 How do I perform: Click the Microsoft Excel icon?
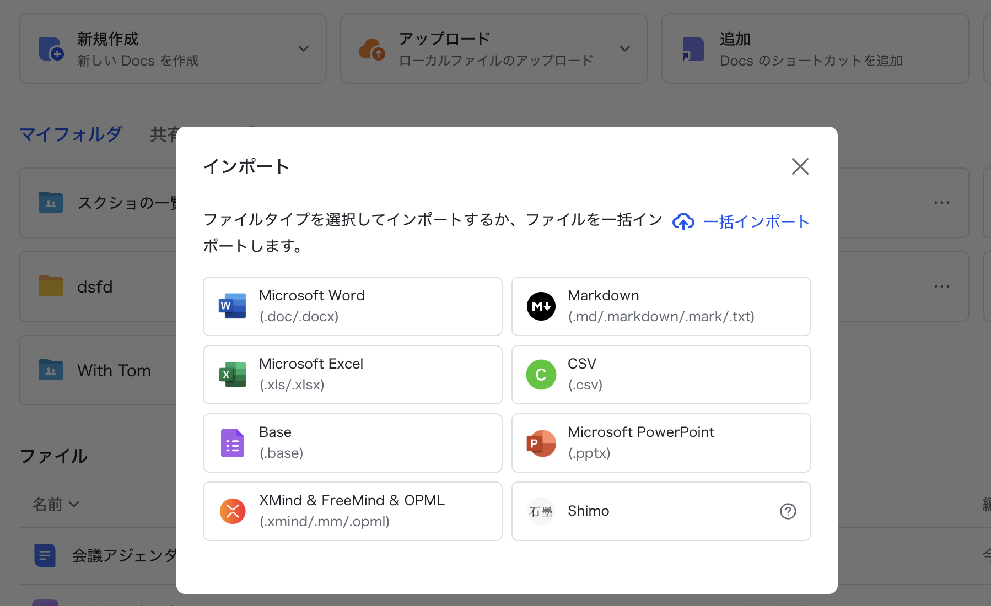(232, 375)
